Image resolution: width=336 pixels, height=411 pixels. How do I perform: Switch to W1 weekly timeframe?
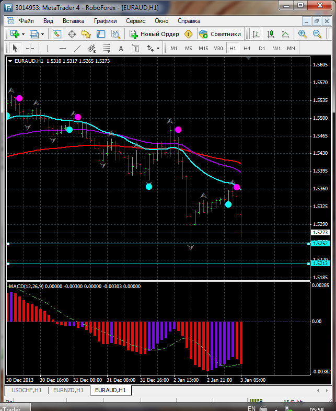point(277,49)
